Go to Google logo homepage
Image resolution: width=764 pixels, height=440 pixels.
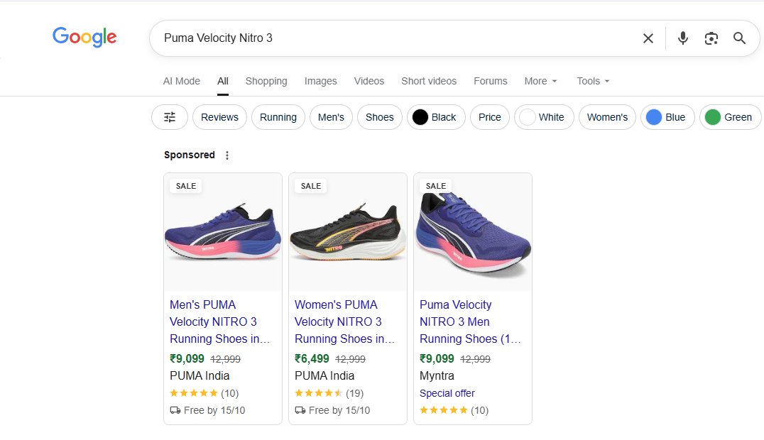pos(84,37)
